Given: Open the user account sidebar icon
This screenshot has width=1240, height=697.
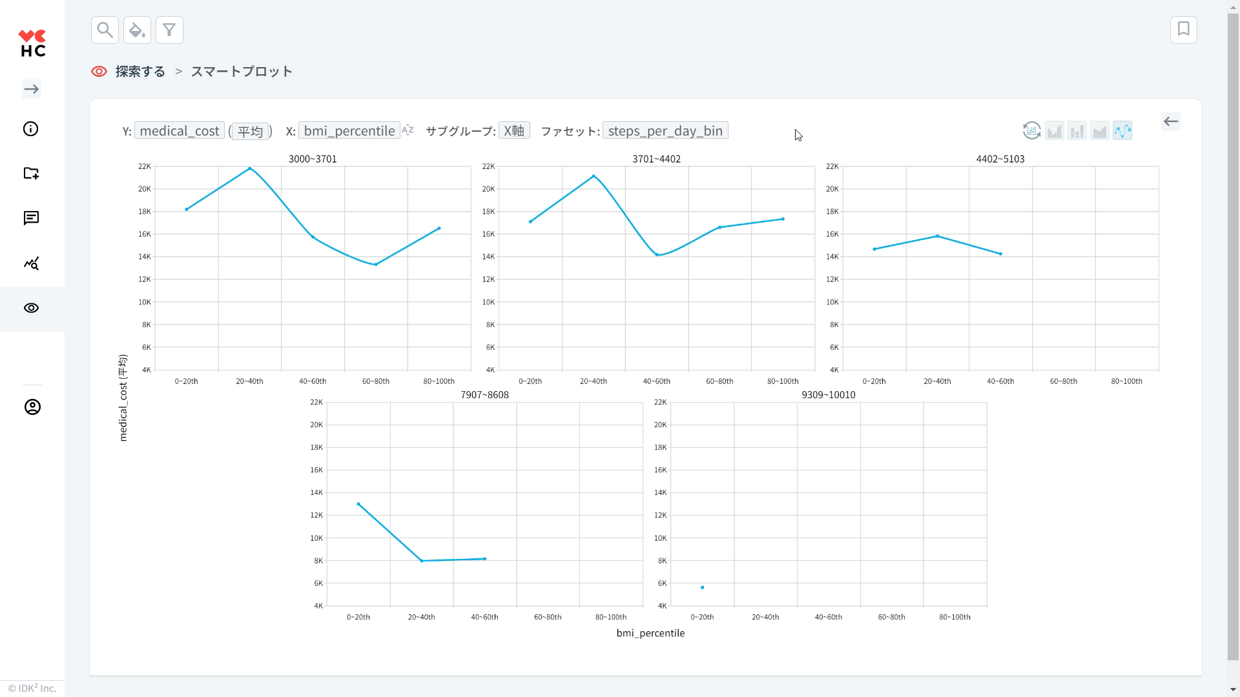Looking at the screenshot, I should [32, 407].
